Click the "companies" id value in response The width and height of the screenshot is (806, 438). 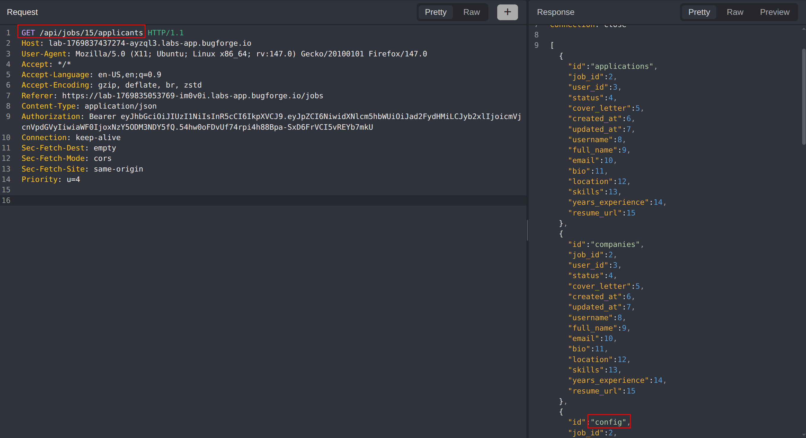click(x=615, y=244)
